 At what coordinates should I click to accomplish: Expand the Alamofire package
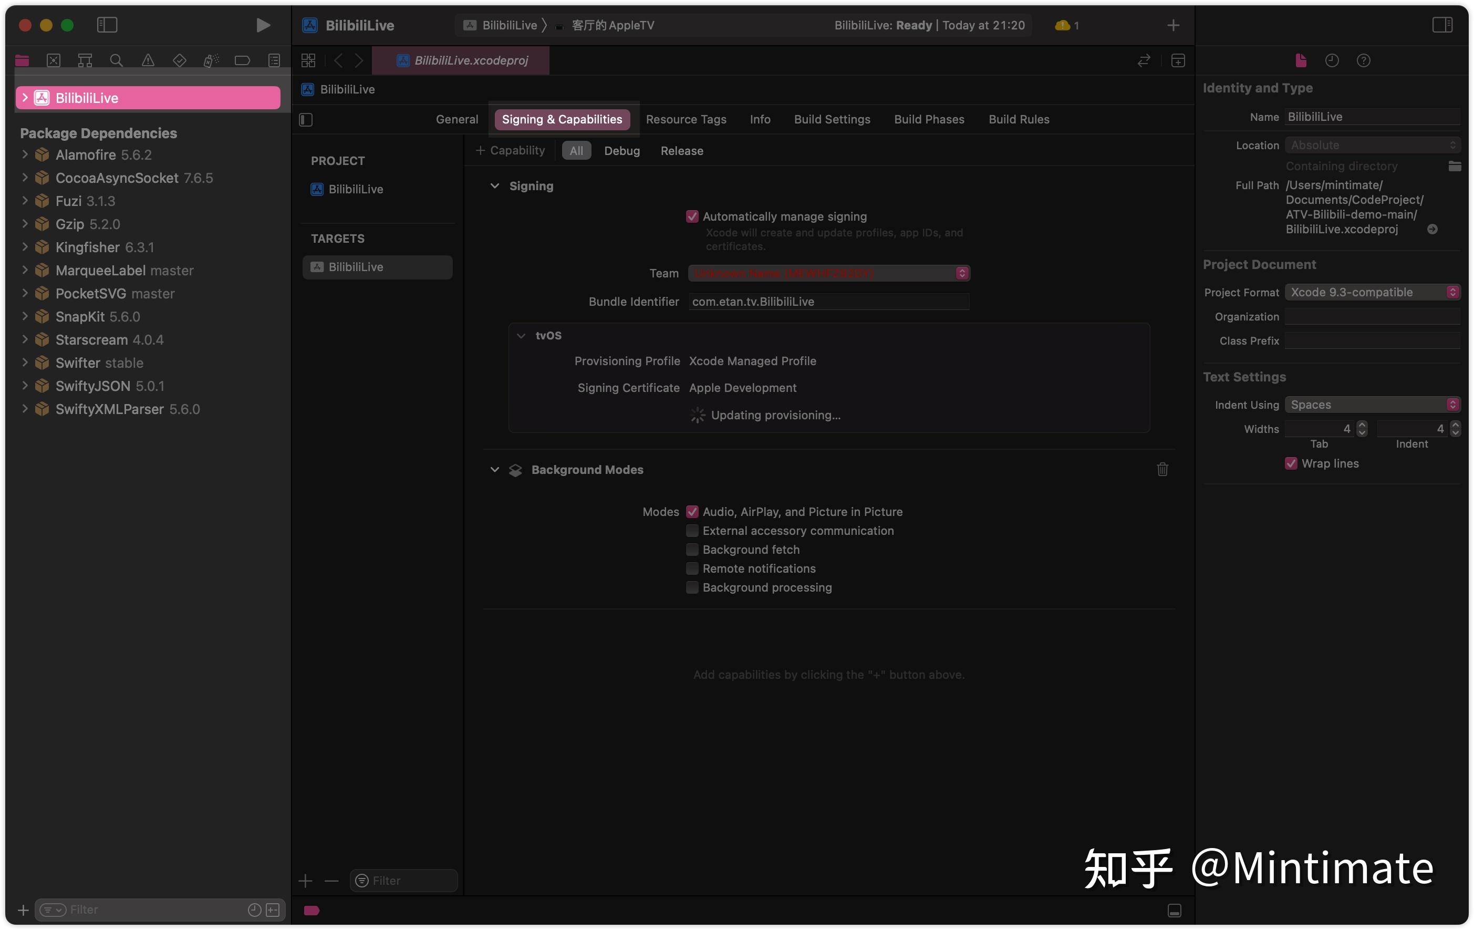tap(25, 155)
